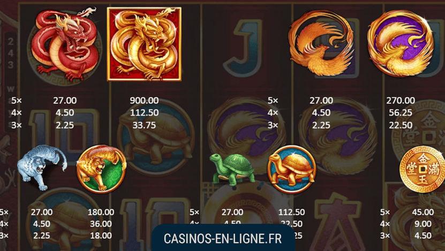The width and height of the screenshot is (445, 251).
Task: Select the golden tiger on green circle
Action: point(101,169)
